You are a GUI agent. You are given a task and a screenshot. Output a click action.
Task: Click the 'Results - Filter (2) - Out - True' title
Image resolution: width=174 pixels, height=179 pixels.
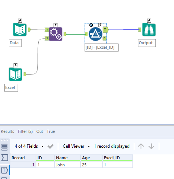(28, 131)
